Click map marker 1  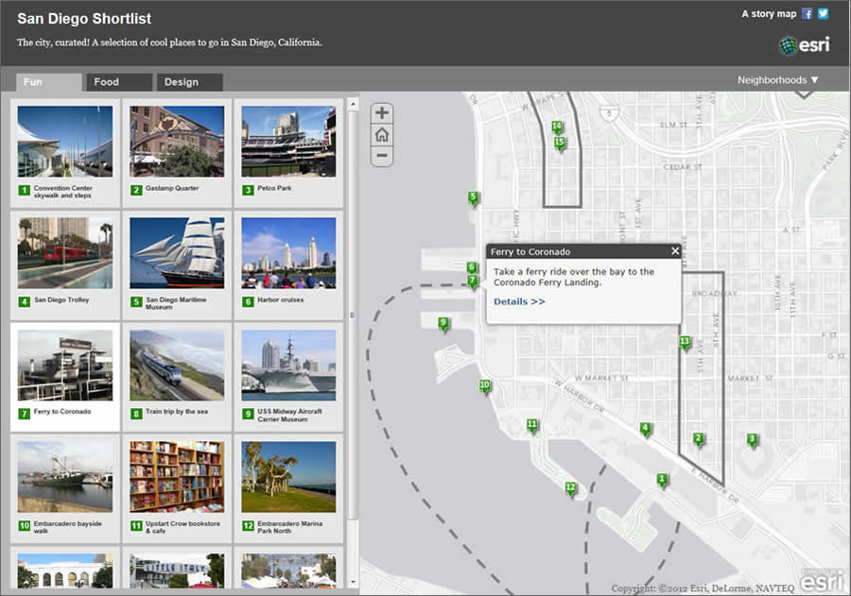pos(662,480)
